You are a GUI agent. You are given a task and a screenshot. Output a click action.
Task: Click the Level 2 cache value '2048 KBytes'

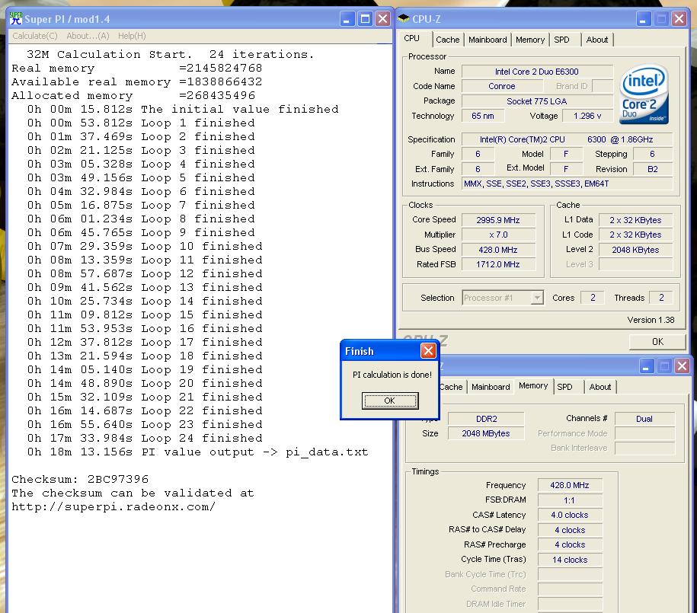[x=635, y=250]
